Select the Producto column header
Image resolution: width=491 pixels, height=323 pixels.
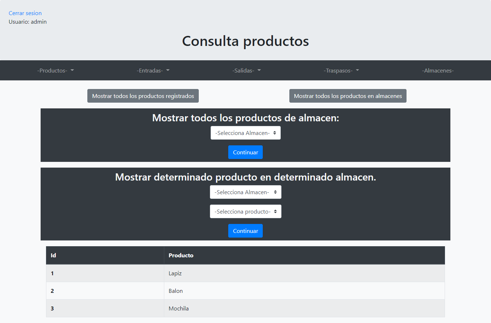(304, 255)
